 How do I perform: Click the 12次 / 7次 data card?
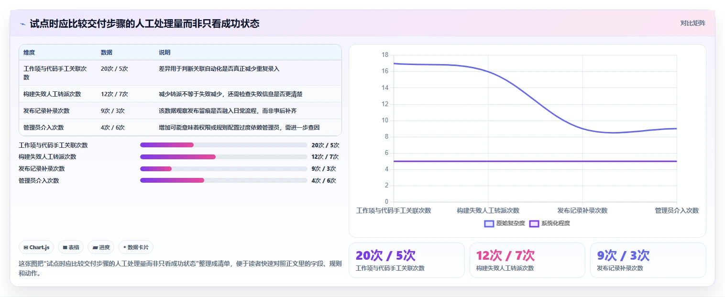527,260
